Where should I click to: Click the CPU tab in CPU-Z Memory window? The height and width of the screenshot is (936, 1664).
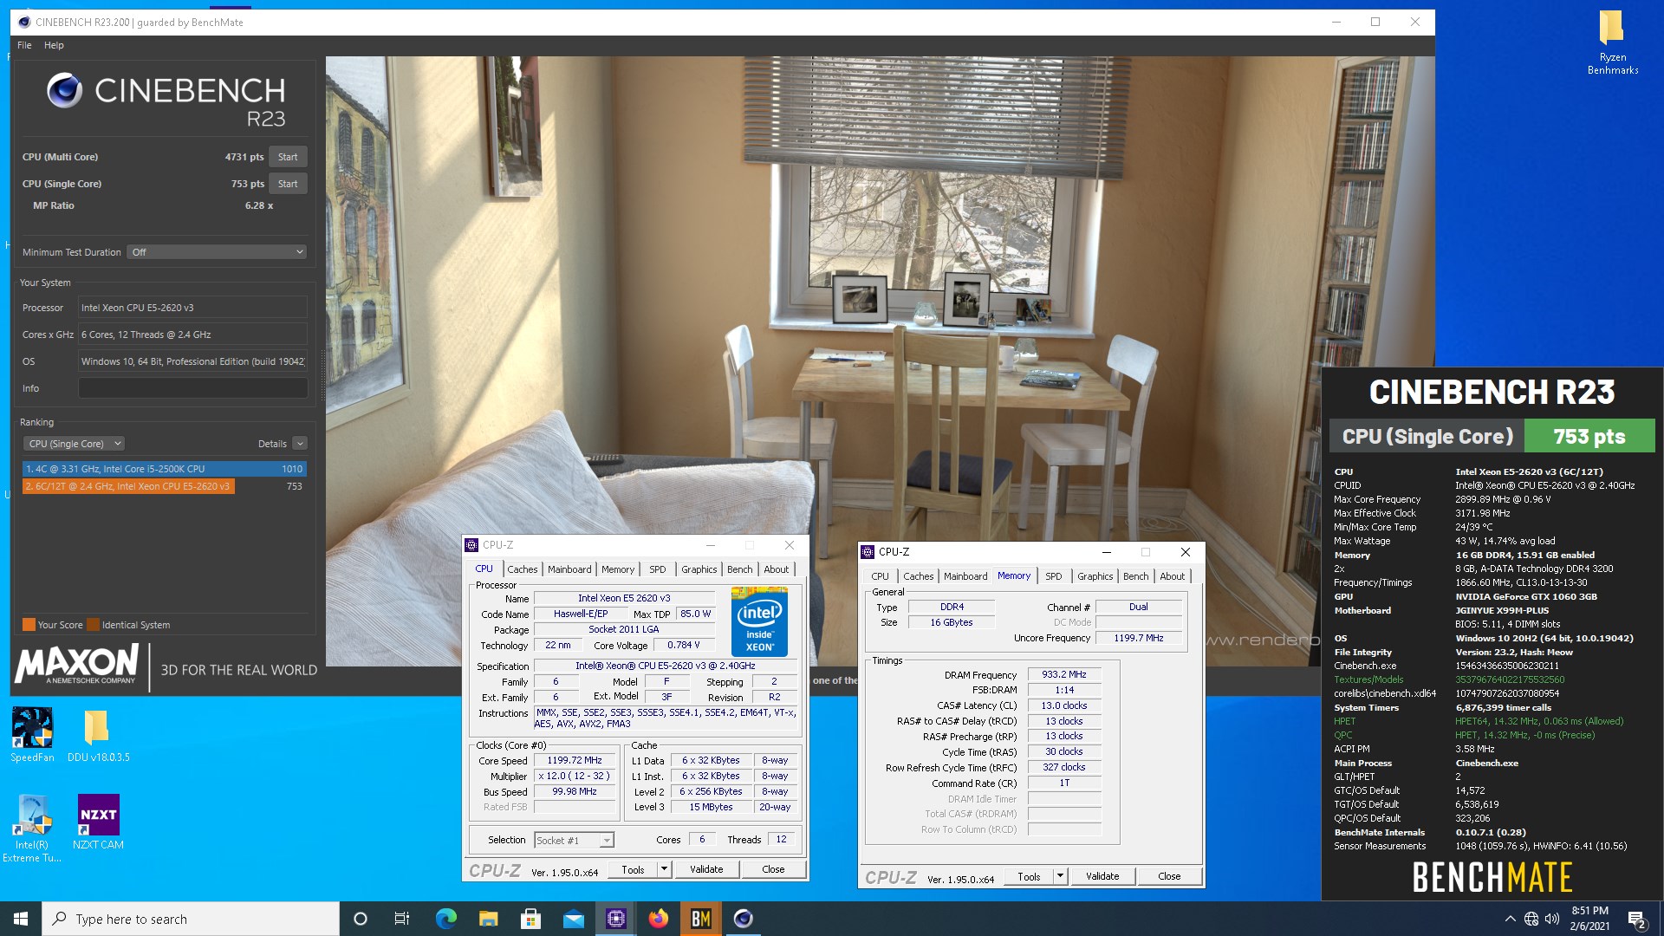coord(880,576)
